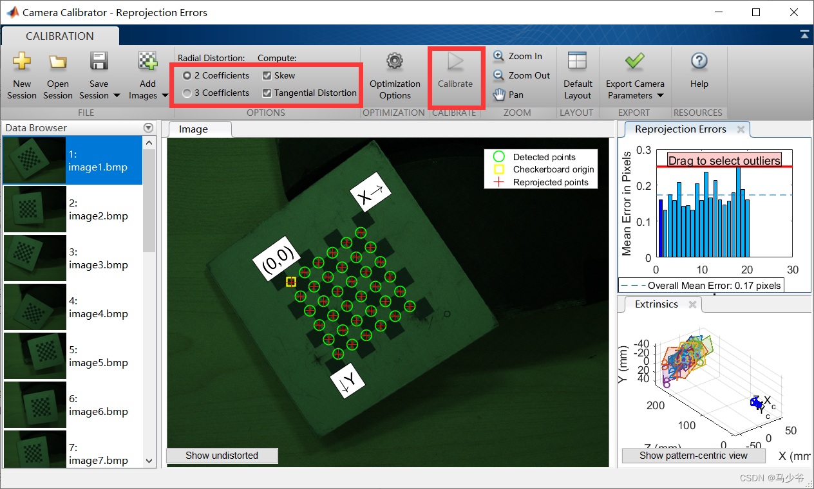Select the 3 Coefficients radial distortion option
The height and width of the screenshot is (489, 814).
(x=187, y=93)
